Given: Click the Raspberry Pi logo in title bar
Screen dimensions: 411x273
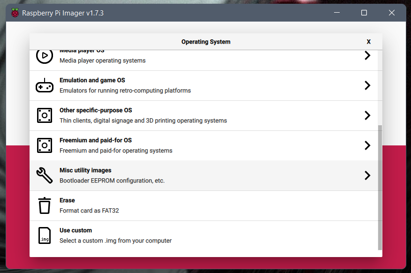Looking at the screenshot, I should coord(15,13).
